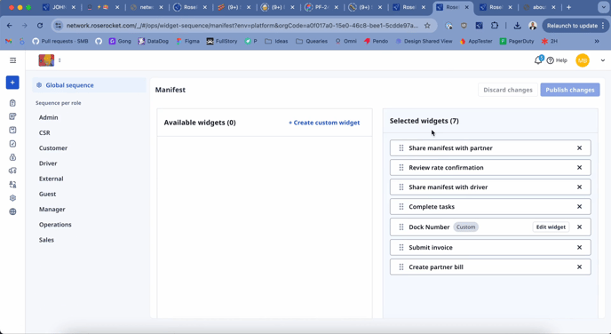Click the blue plus create button in the sidebar
The width and height of the screenshot is (611, 334).
pyautogui.click(x=12, y=83)
